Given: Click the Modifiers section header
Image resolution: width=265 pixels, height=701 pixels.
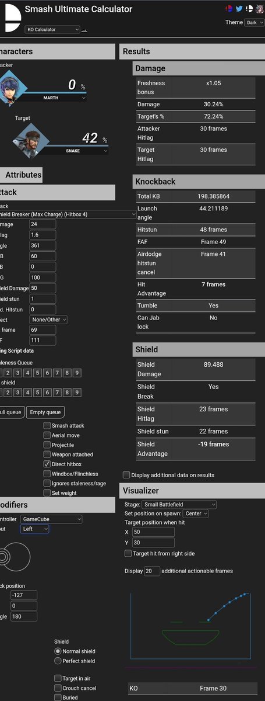Looking at the screenshot, I should pyautogui.click(x=57, y=505).
